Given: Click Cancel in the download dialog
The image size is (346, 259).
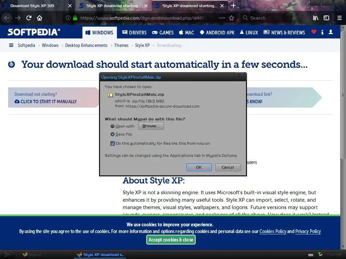Looking at the screenshot, I should [228, 167].
